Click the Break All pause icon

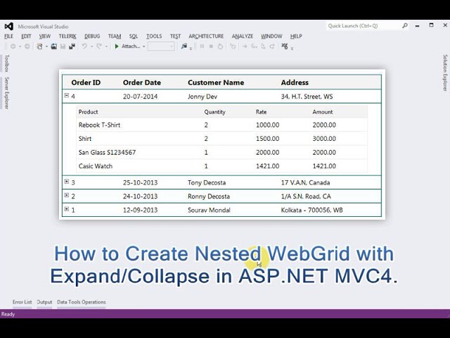202,46
